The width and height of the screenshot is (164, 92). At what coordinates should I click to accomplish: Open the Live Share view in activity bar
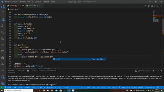click(3, 45)
